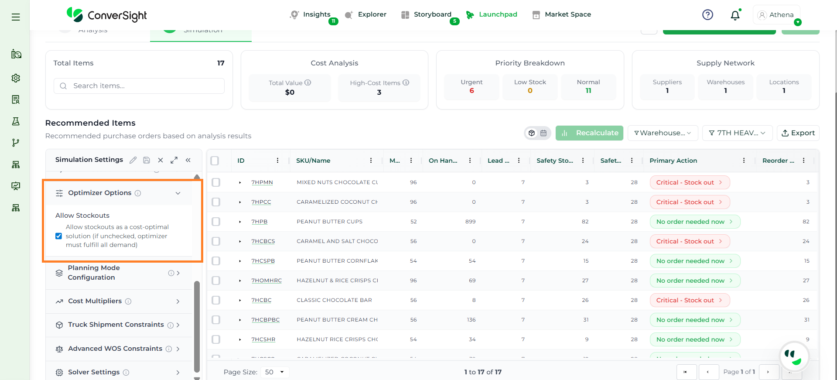Image resolution: width=837 pixels, height=380 pixels.
Task: Open the help question mark icon
Action: pos(707,15)
